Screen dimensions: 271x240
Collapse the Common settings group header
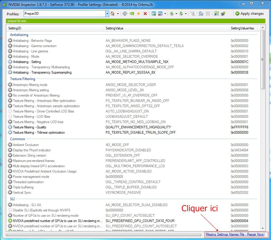pos(17,139)
